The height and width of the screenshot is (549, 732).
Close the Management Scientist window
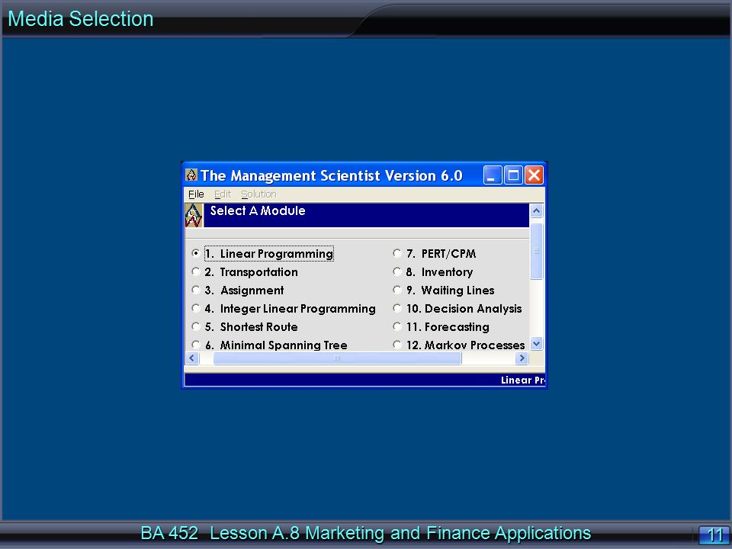(534, 175)
